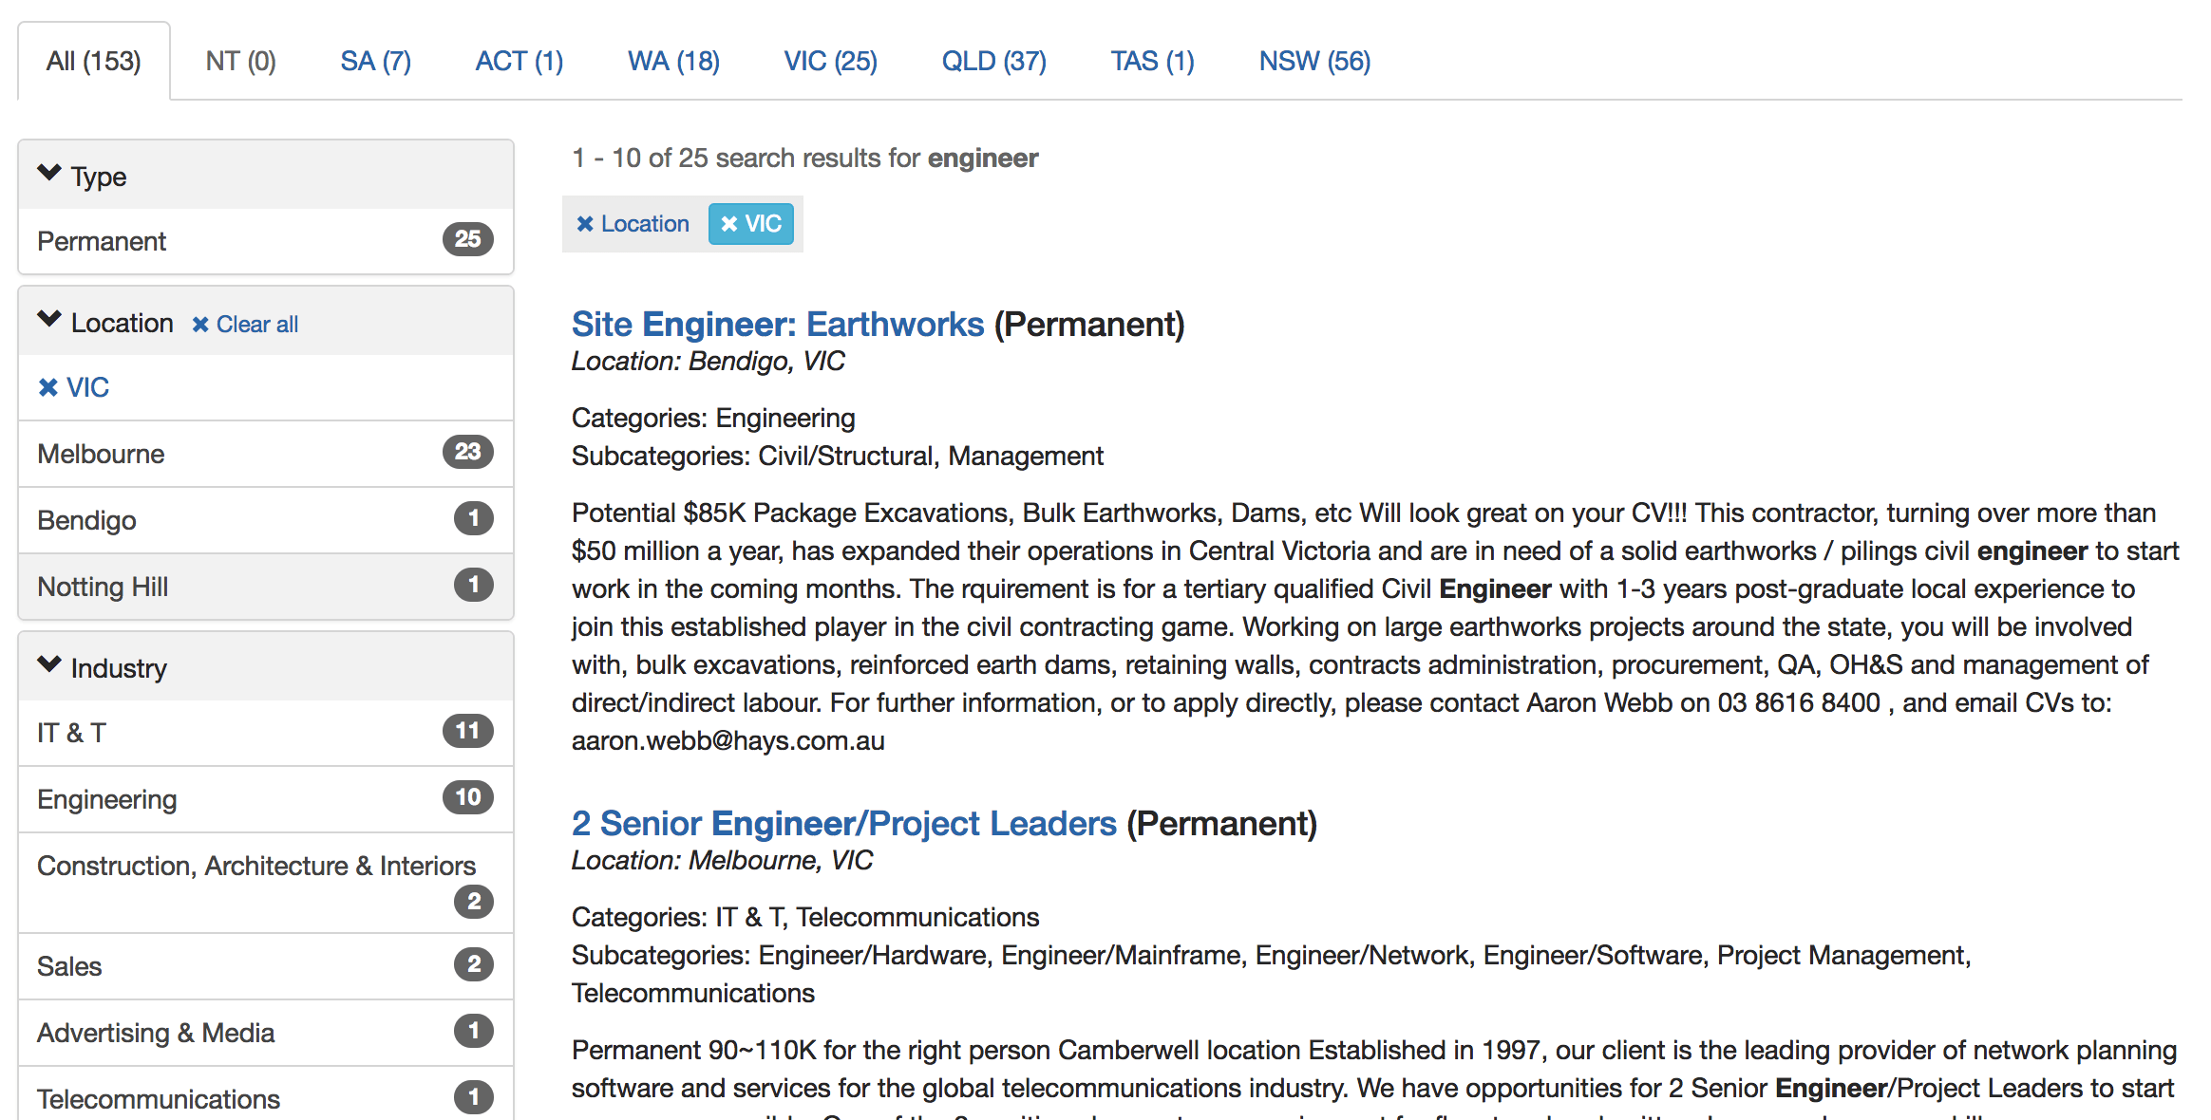The width and height of the screenshot is (2211, 1120).
Task: Collapse the Industry filter panel
Action: tap(49, 665)
